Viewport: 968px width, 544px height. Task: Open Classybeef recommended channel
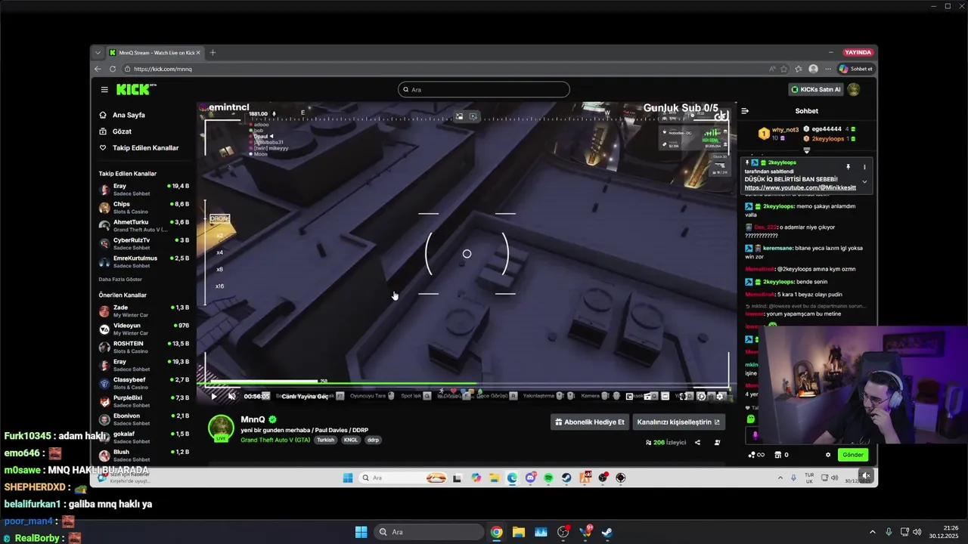144,383
